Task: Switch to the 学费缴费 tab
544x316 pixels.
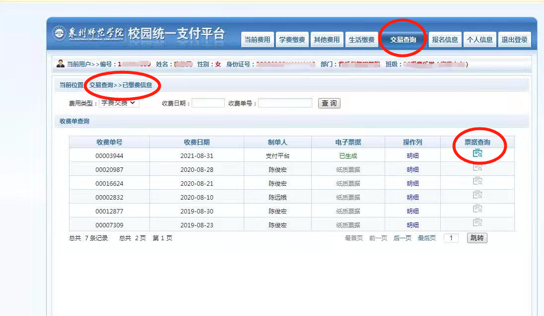Action: [x=292, y=40]
